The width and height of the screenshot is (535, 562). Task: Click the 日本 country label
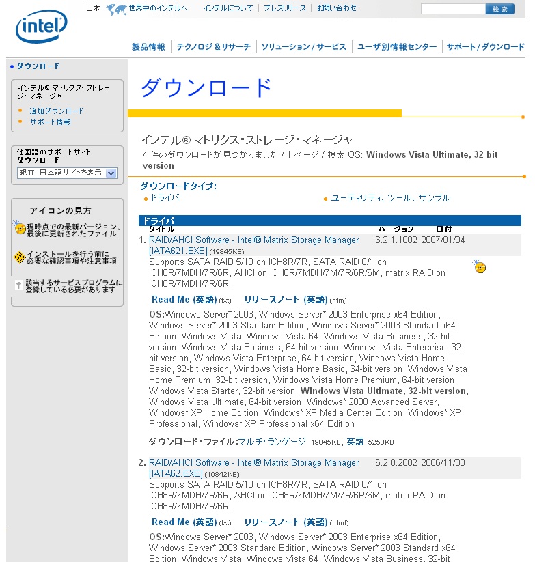(x=93, y=8)
